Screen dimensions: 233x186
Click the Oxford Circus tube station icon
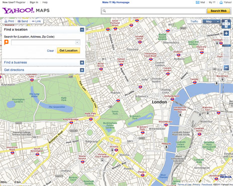[121, 64]
